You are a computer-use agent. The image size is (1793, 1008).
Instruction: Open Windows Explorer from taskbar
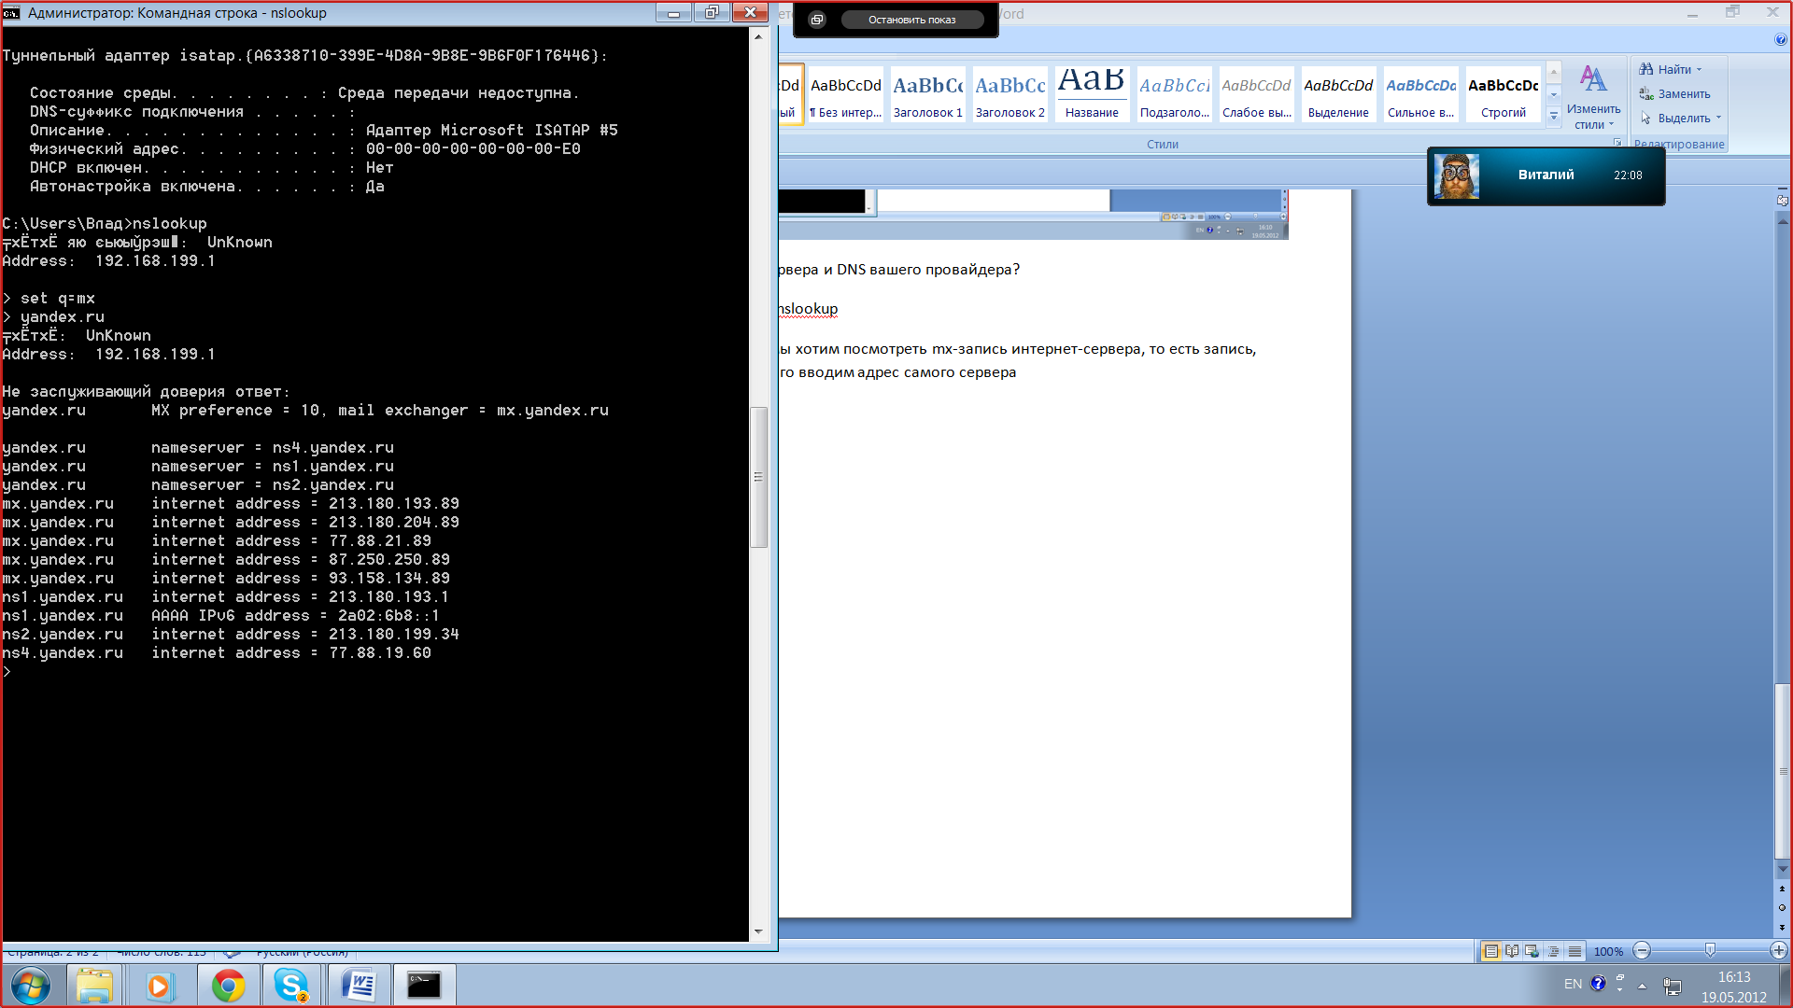[94, 986]
